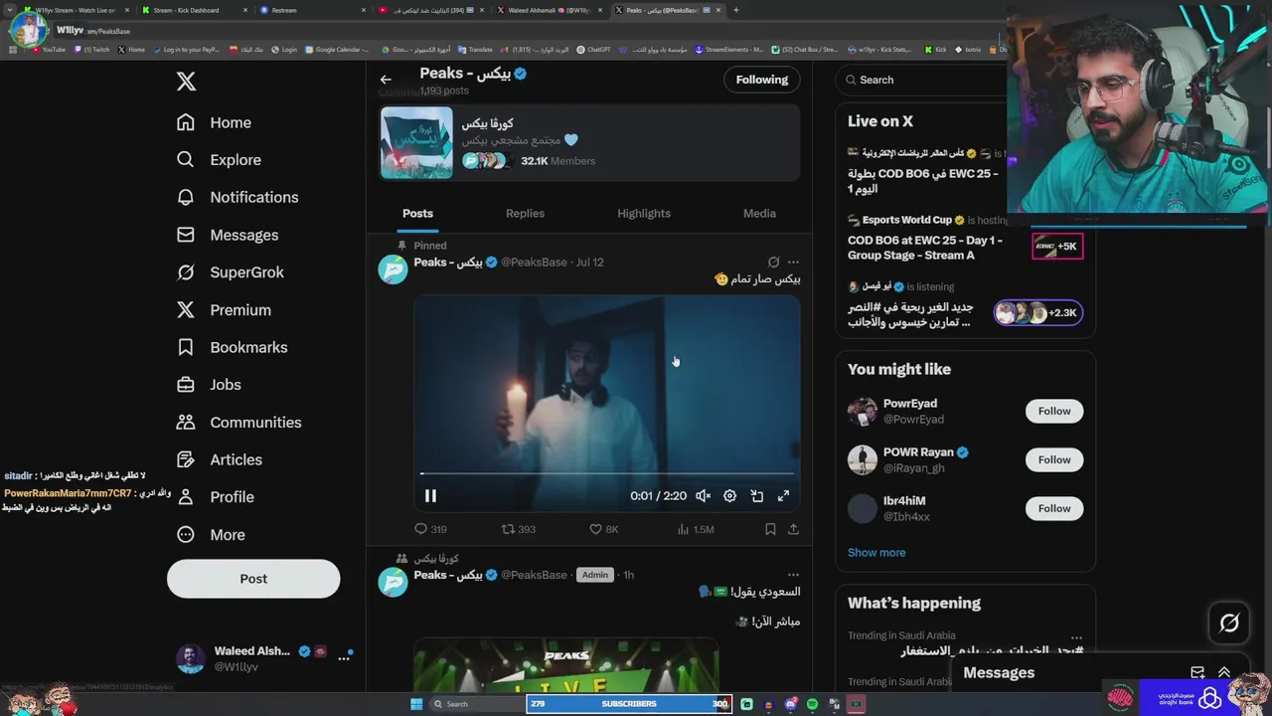
Task: Follow Ibr4hiM
Action: (x=1054, y=509)
